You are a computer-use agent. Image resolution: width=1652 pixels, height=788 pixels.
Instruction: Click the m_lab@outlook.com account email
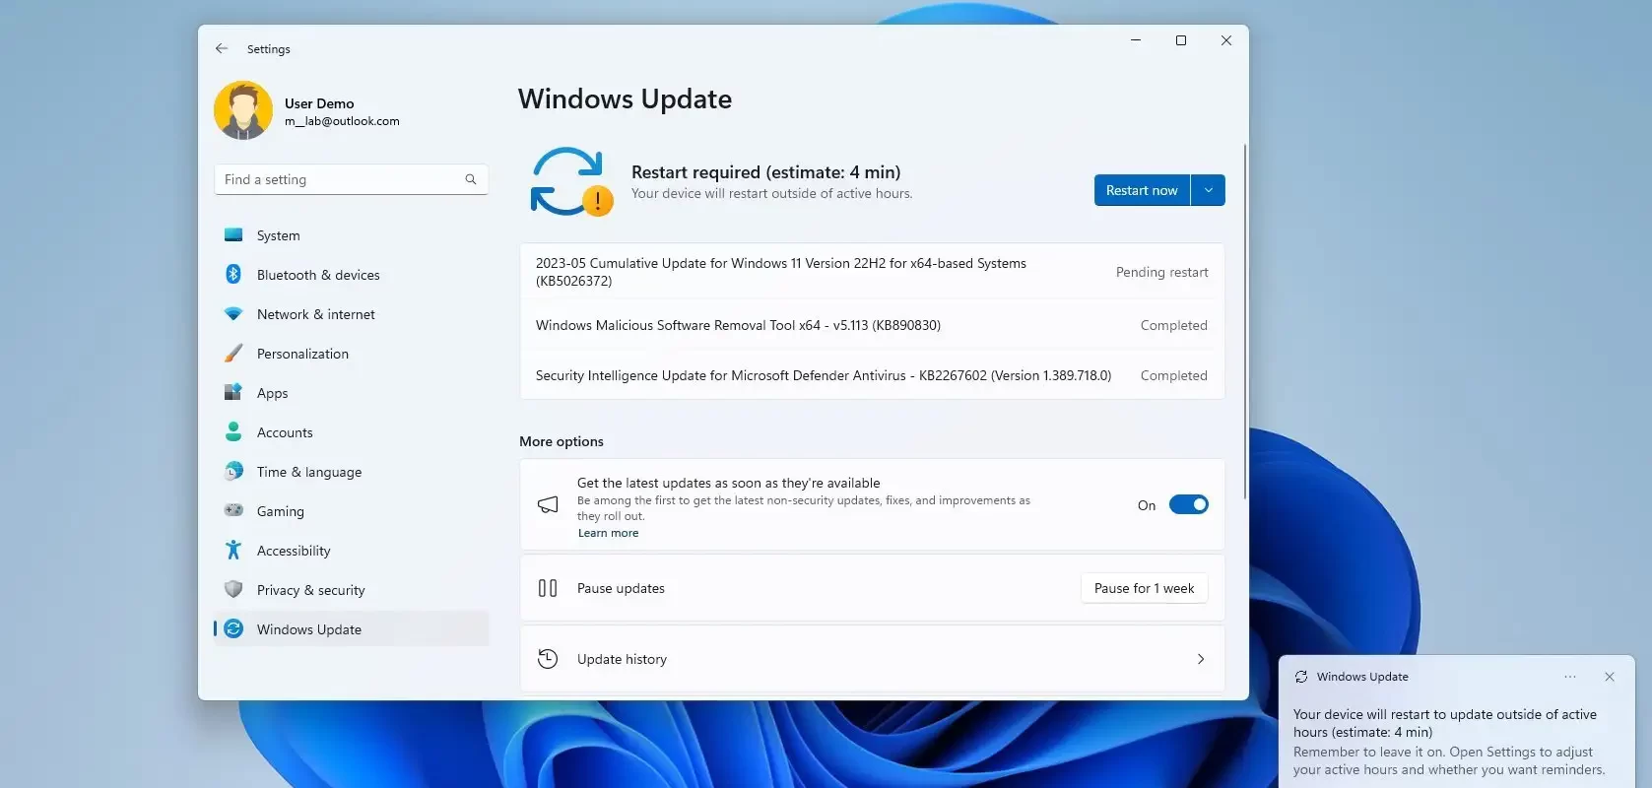[342, 121]
